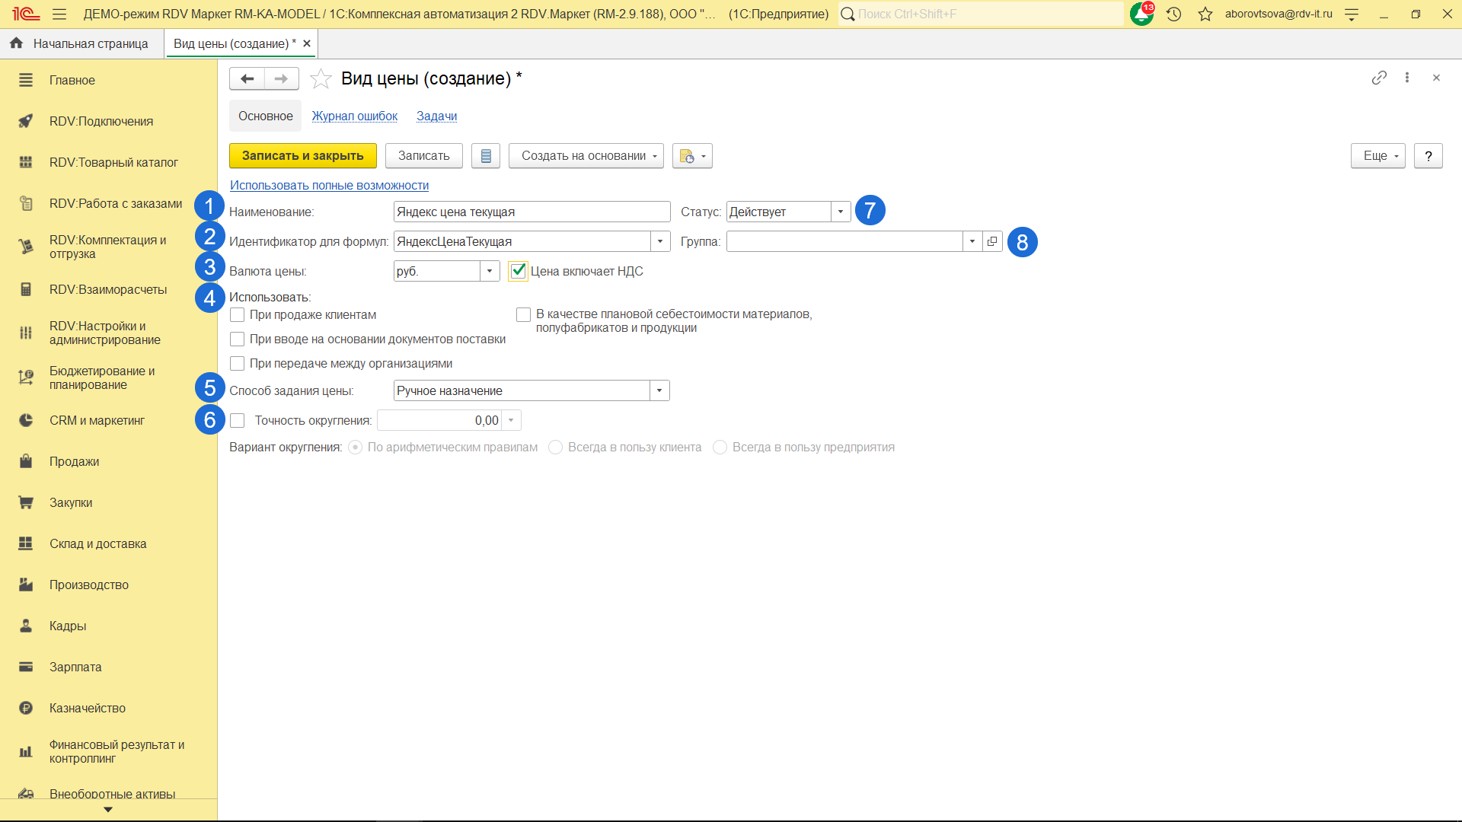
Task: Click the 'Наименование' input field
Action: 531,212
